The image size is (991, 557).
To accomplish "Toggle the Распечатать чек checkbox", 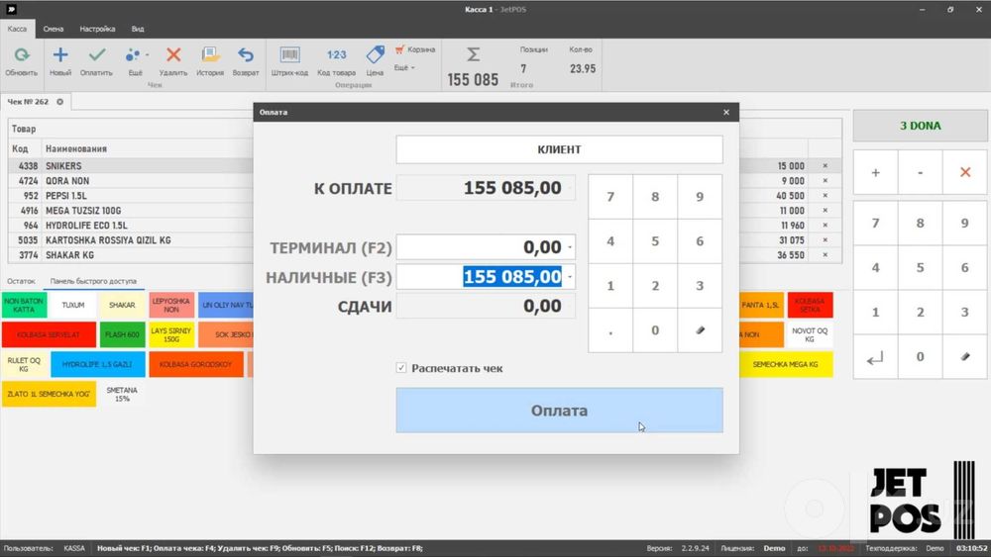I will coord(401,368).
